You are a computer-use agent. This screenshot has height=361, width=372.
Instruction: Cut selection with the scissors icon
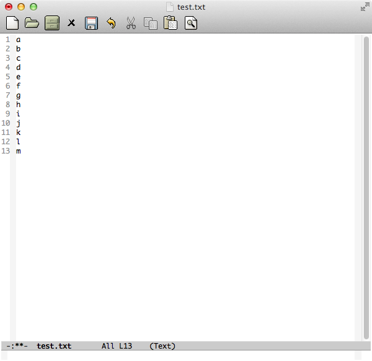(131, 23)
